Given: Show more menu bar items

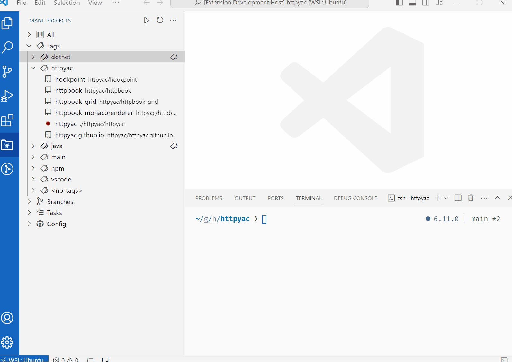Looking at the screenshot, I should pos(116,3).
